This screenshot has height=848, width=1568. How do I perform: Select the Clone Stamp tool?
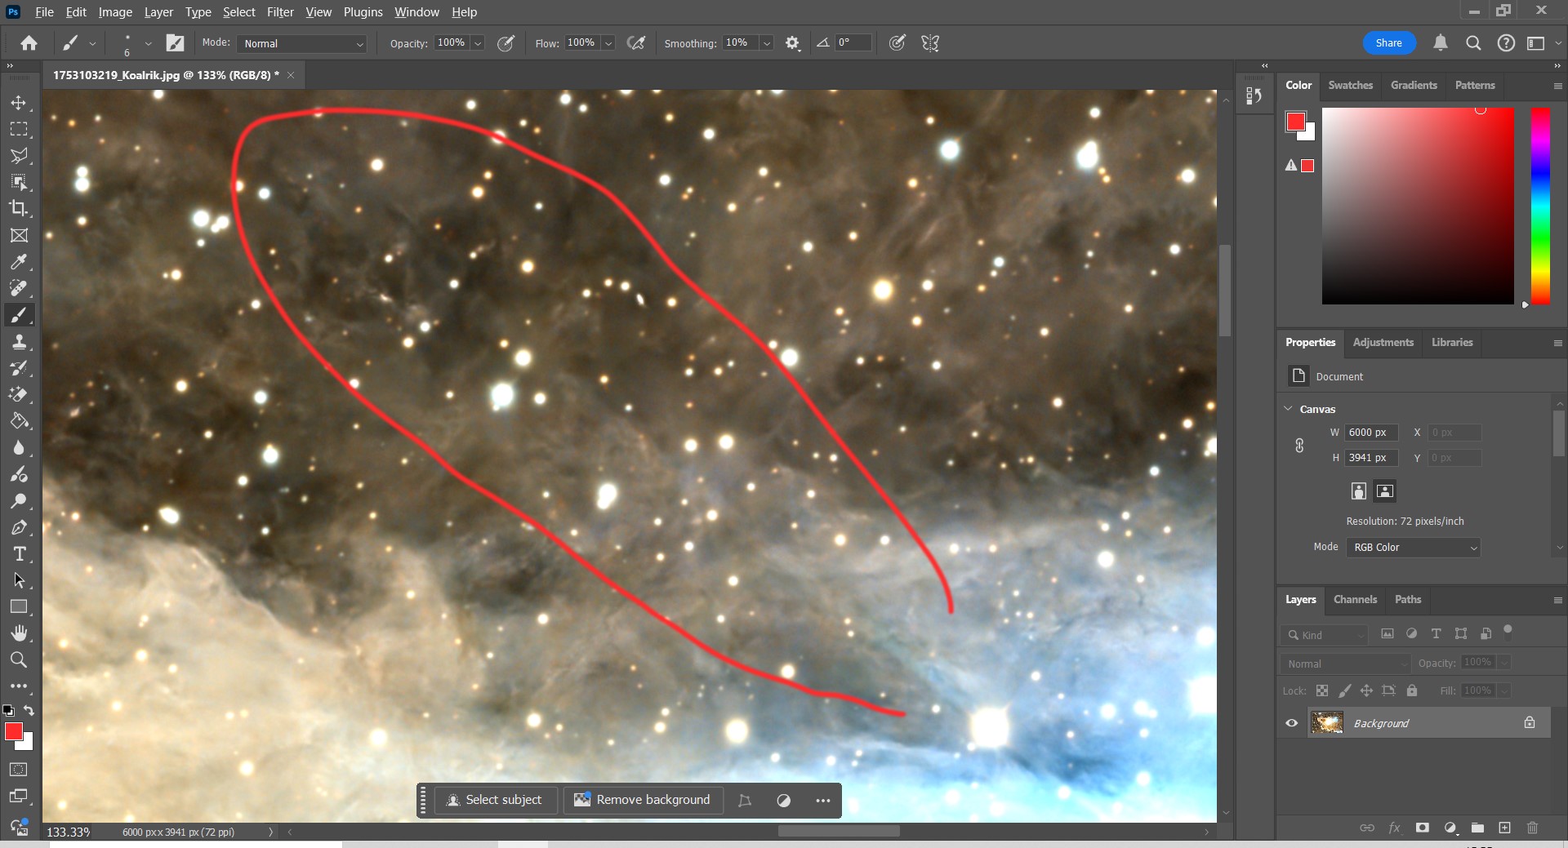[x=19, y=342]
